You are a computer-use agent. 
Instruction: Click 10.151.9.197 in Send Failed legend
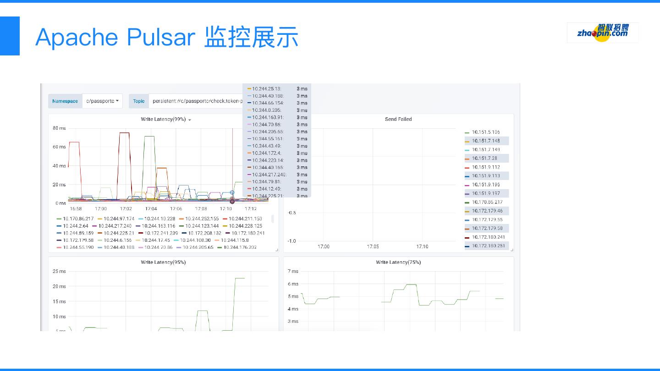(x=486, y=193)
